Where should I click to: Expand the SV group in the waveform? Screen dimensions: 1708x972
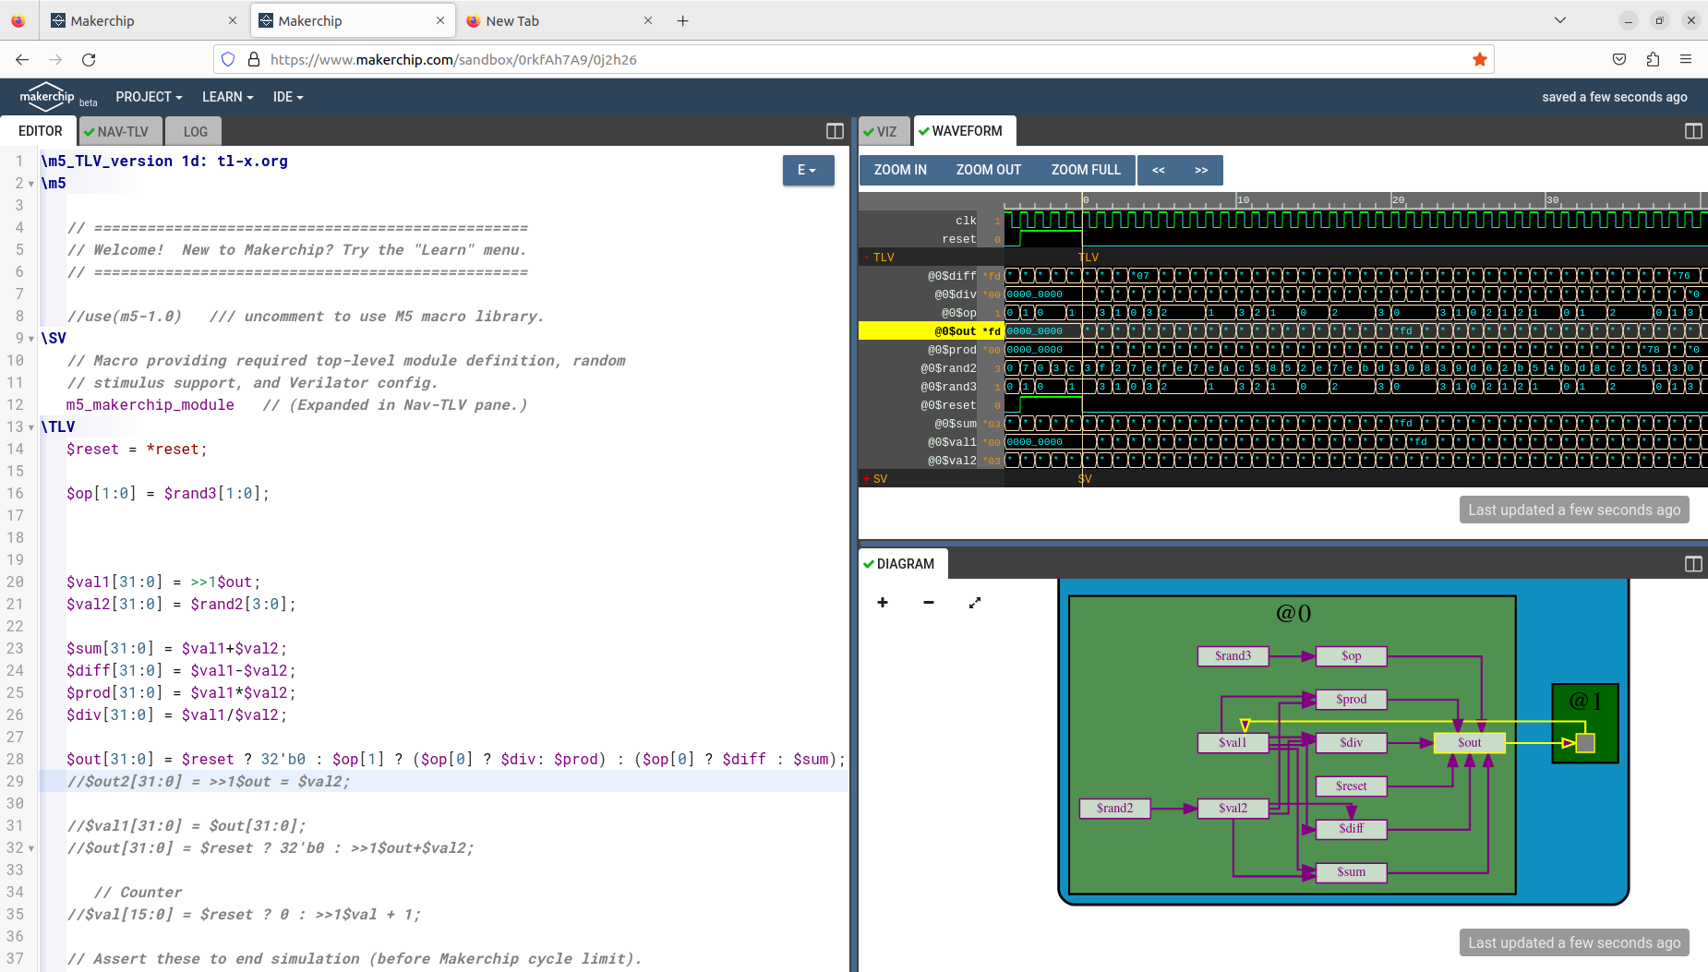pos(868,478)
